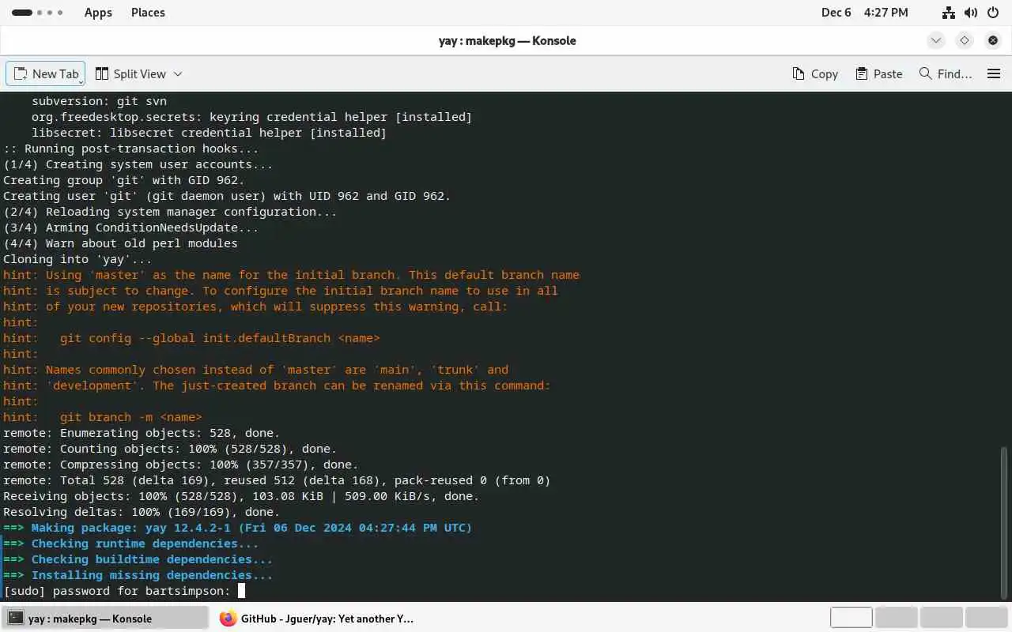Click 'hint: Names commonly chosen instead of' line
This screenshot has height=632, width=1012.
(x=255, y=370)
